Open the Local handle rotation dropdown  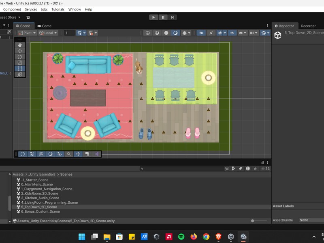tap(48, 33)
